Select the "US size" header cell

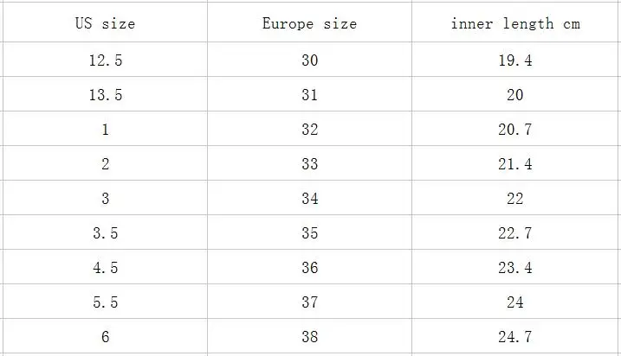(x=106, y=23)
